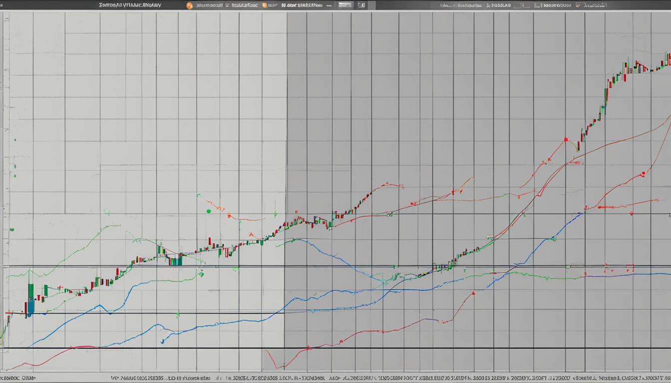The image size is (671, 383).
Task: Click the first orange round icon in top toolbar
Action: point(189,5)
